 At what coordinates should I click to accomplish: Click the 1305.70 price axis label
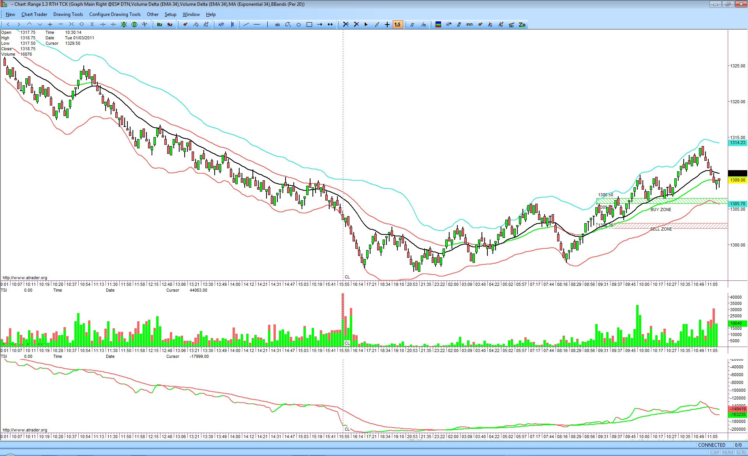[x=737, y=204]
